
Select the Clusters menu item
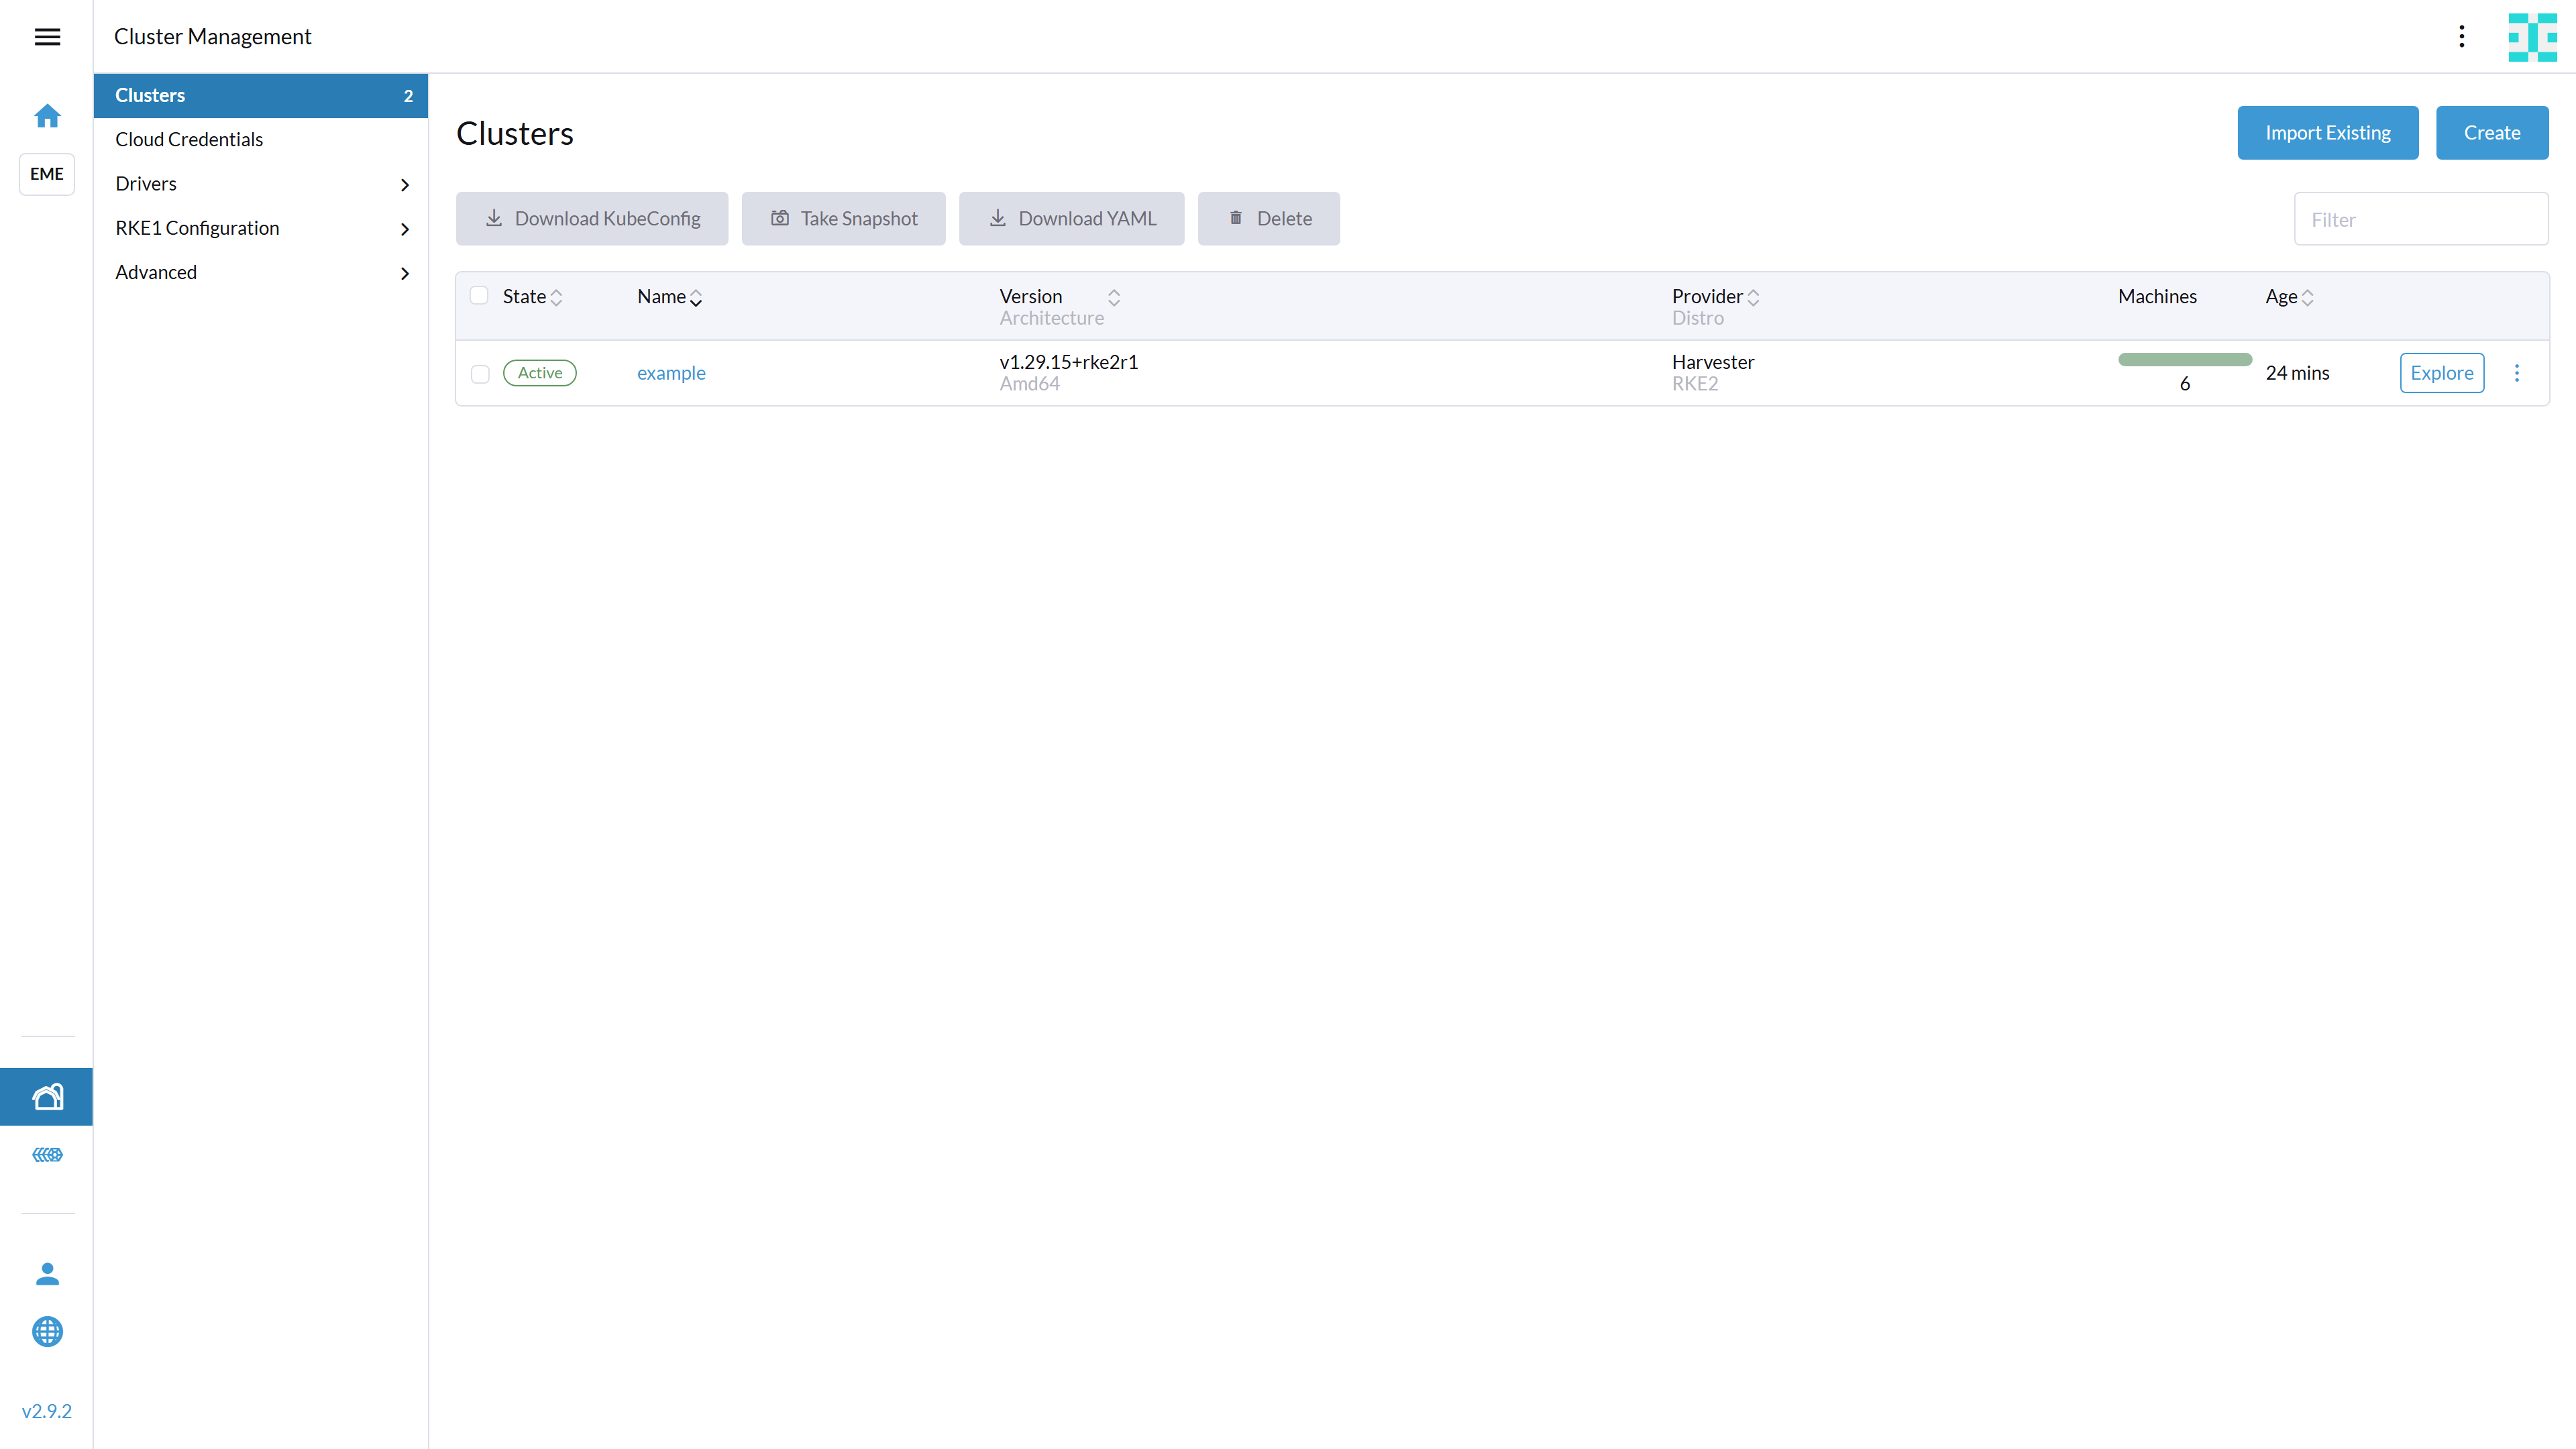(x=150, y=95)
